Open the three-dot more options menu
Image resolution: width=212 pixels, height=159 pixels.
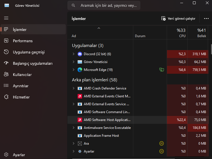click(206, 19)
